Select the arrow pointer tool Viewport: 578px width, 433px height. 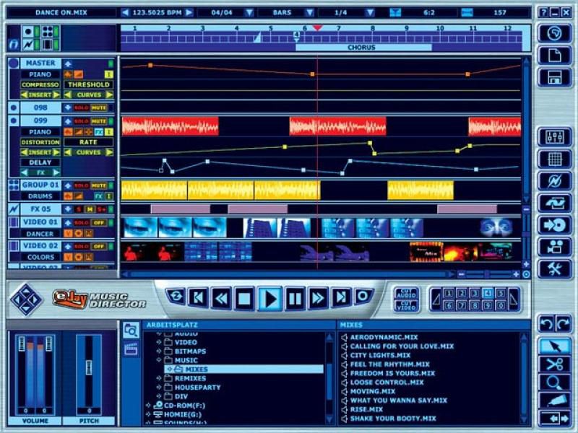click(x=554, y=346)
